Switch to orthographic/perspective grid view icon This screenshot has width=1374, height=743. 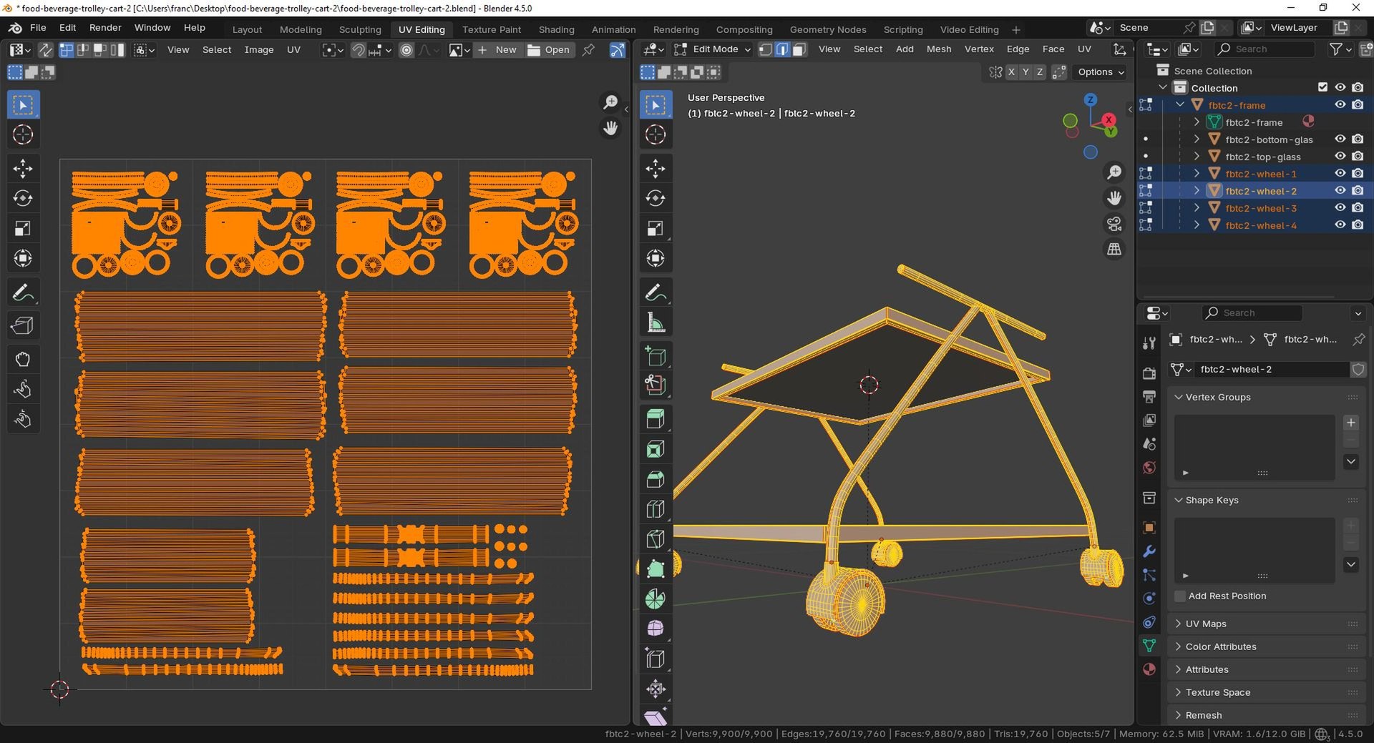tap(1114, 250)
